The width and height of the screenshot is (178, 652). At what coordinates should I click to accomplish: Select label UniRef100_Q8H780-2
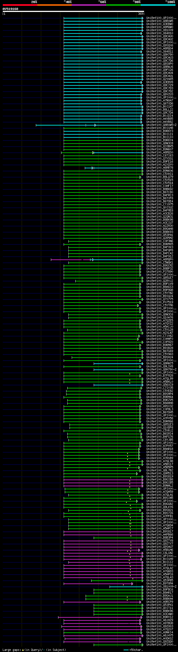pyautogui.click(x=161, y=369)
